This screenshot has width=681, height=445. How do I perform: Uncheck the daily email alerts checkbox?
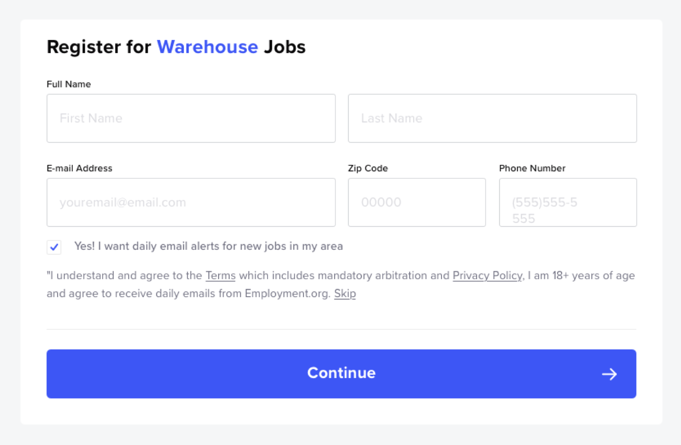pyautogui.click(x=54, y=247)
